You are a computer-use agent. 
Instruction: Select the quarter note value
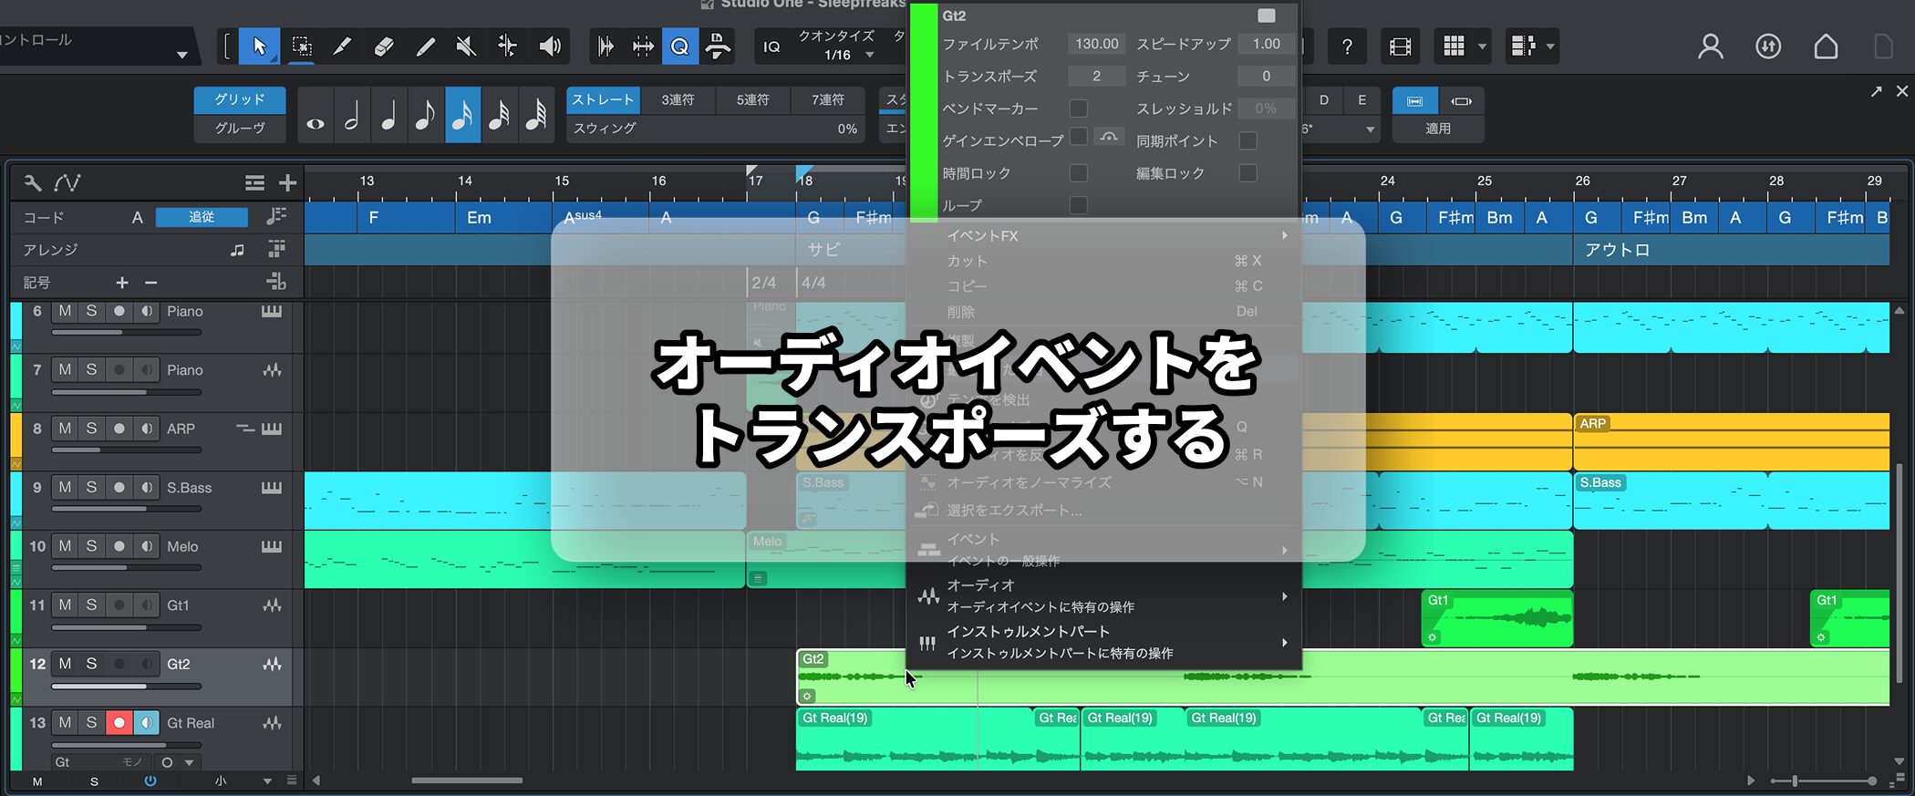coord(388,116)
